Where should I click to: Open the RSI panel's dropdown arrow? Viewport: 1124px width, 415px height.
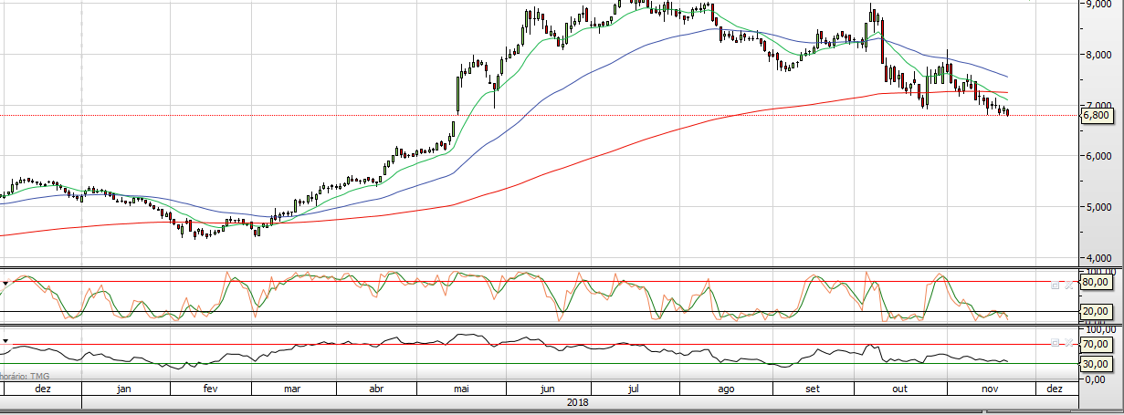[x=5, y=341]
